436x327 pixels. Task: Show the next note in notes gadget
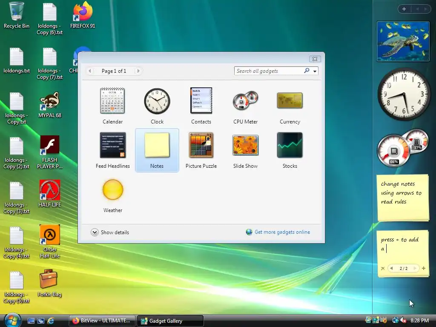coord(415,268)
